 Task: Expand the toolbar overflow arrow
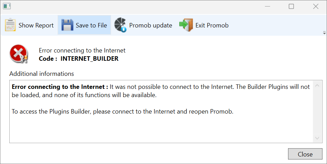[x=324, y=33]
